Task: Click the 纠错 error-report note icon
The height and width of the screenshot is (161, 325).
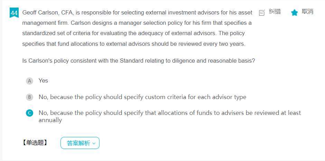Action: (x=262, y=13)
